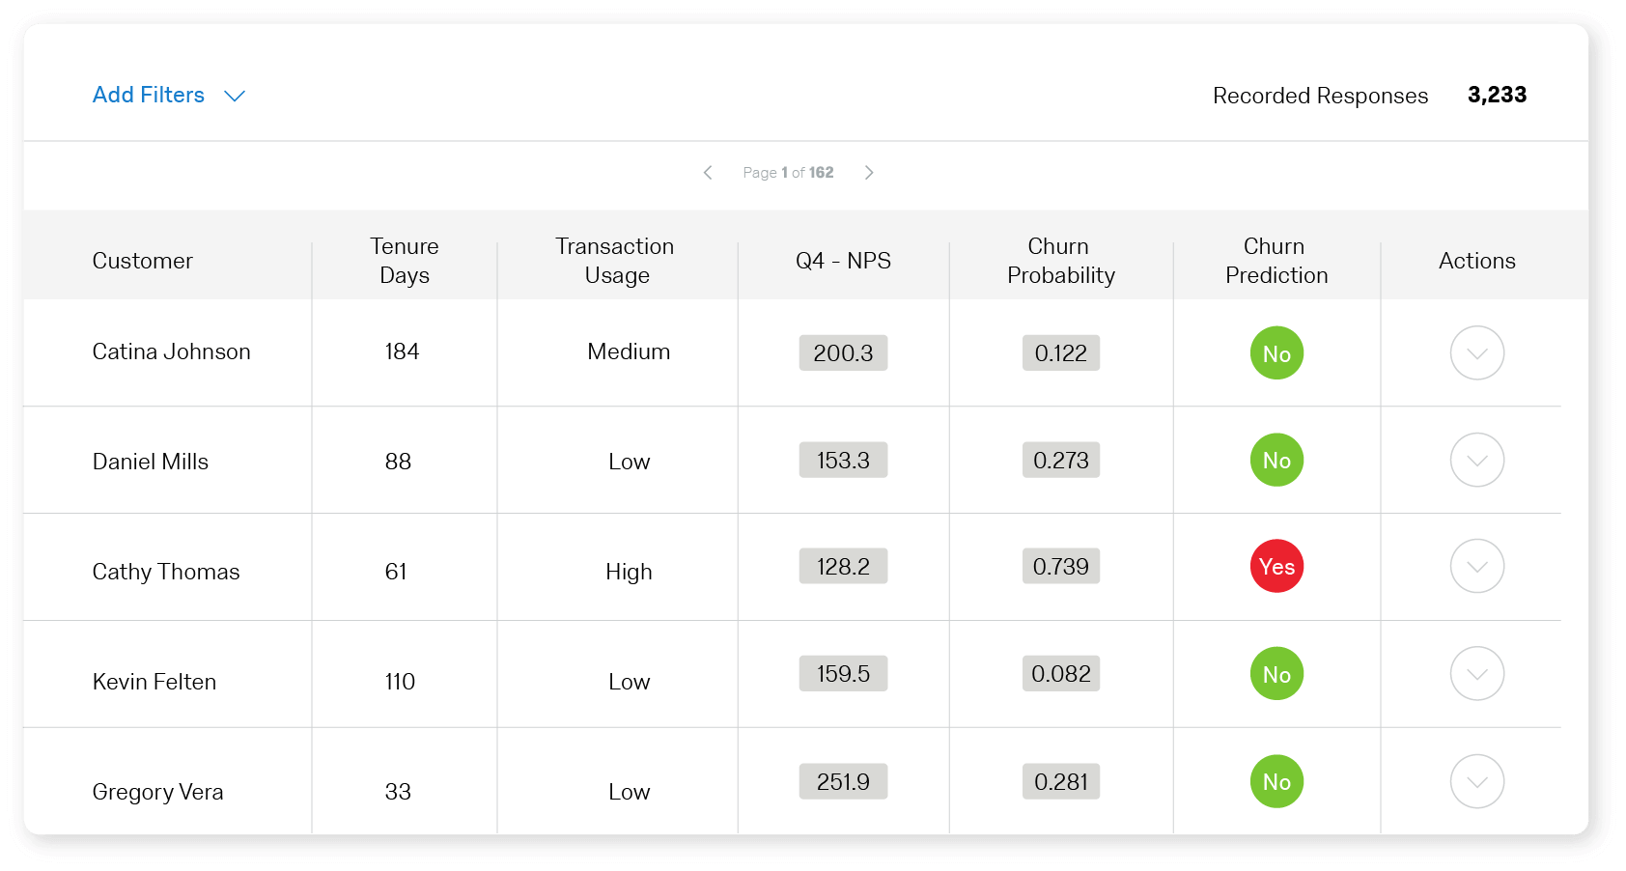Click the Catina Johnson customer name
Screen dimensions: 1626x871
(172, 352)
